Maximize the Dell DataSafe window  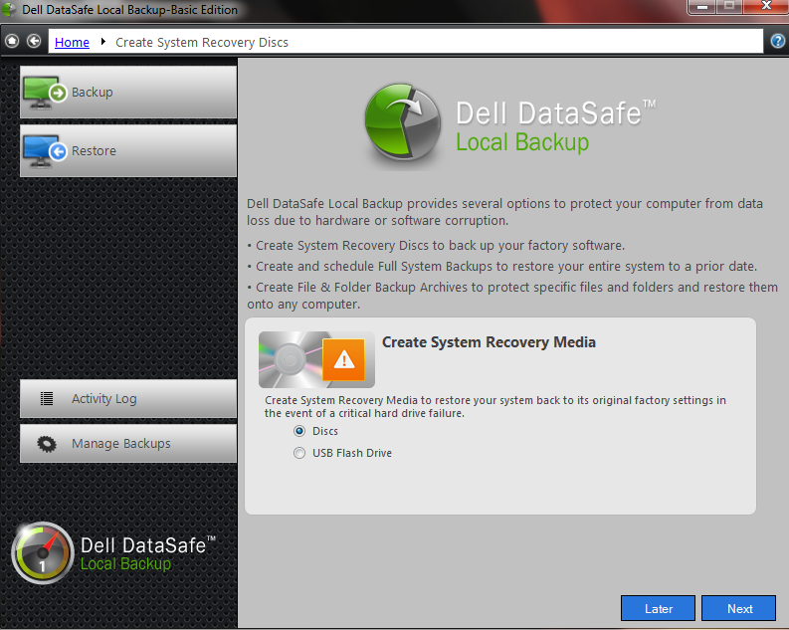click(729, 7)
